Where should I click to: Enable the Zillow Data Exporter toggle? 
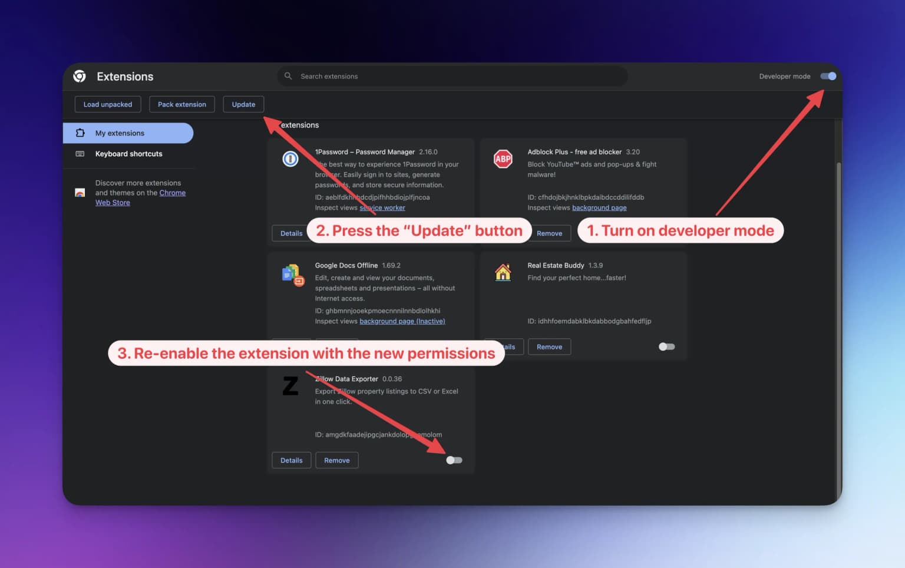(x=454, y=460)
